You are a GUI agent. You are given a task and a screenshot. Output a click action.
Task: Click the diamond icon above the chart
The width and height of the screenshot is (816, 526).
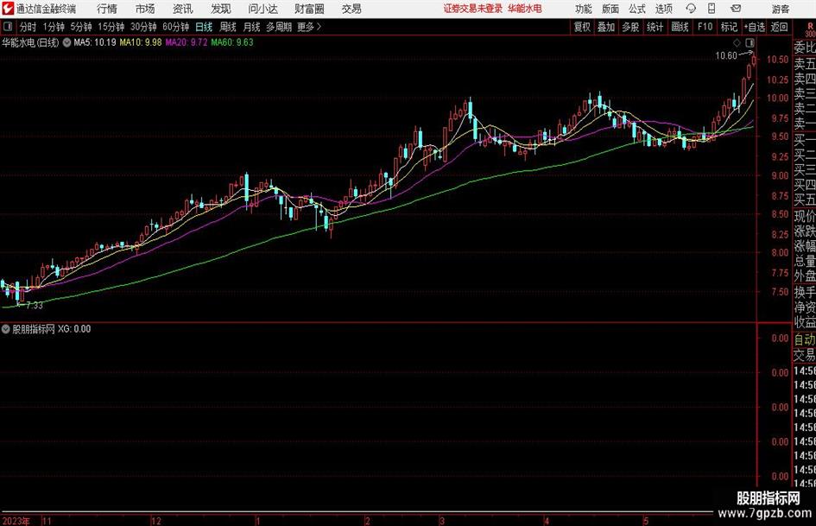click(737, 42)
